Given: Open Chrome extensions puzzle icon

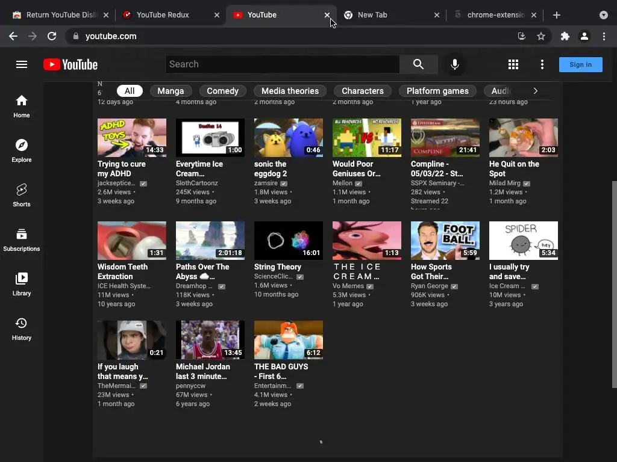Looking at the screenshot, I should pyautogui.click(x=565, y=36).
